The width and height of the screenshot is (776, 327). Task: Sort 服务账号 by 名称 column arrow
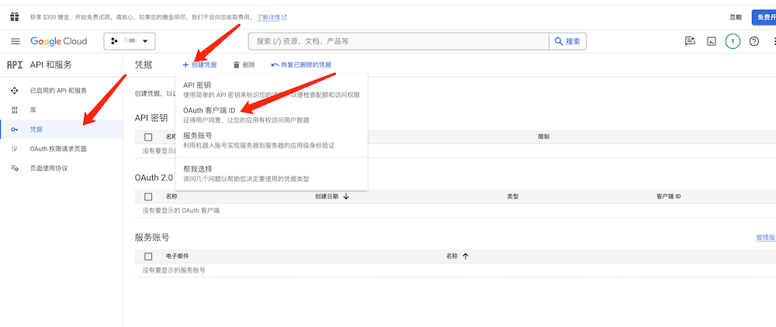tap(466, 256)
